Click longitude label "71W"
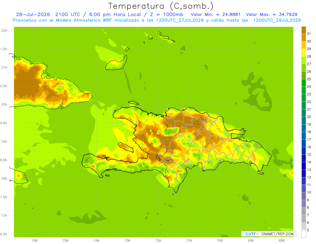 click(x=189, y=241)
